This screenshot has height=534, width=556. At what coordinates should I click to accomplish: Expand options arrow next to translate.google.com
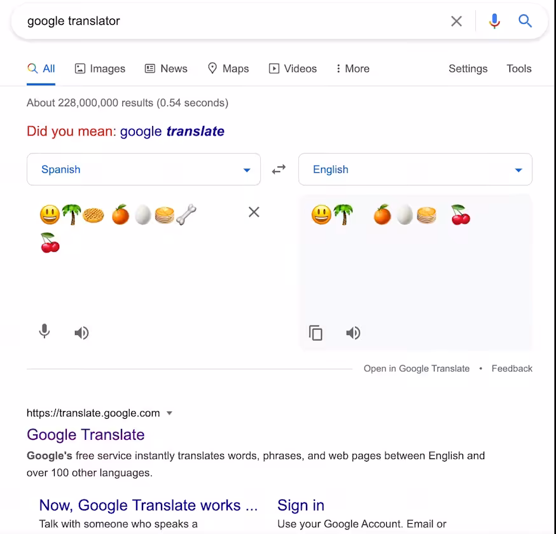(169, 413)
